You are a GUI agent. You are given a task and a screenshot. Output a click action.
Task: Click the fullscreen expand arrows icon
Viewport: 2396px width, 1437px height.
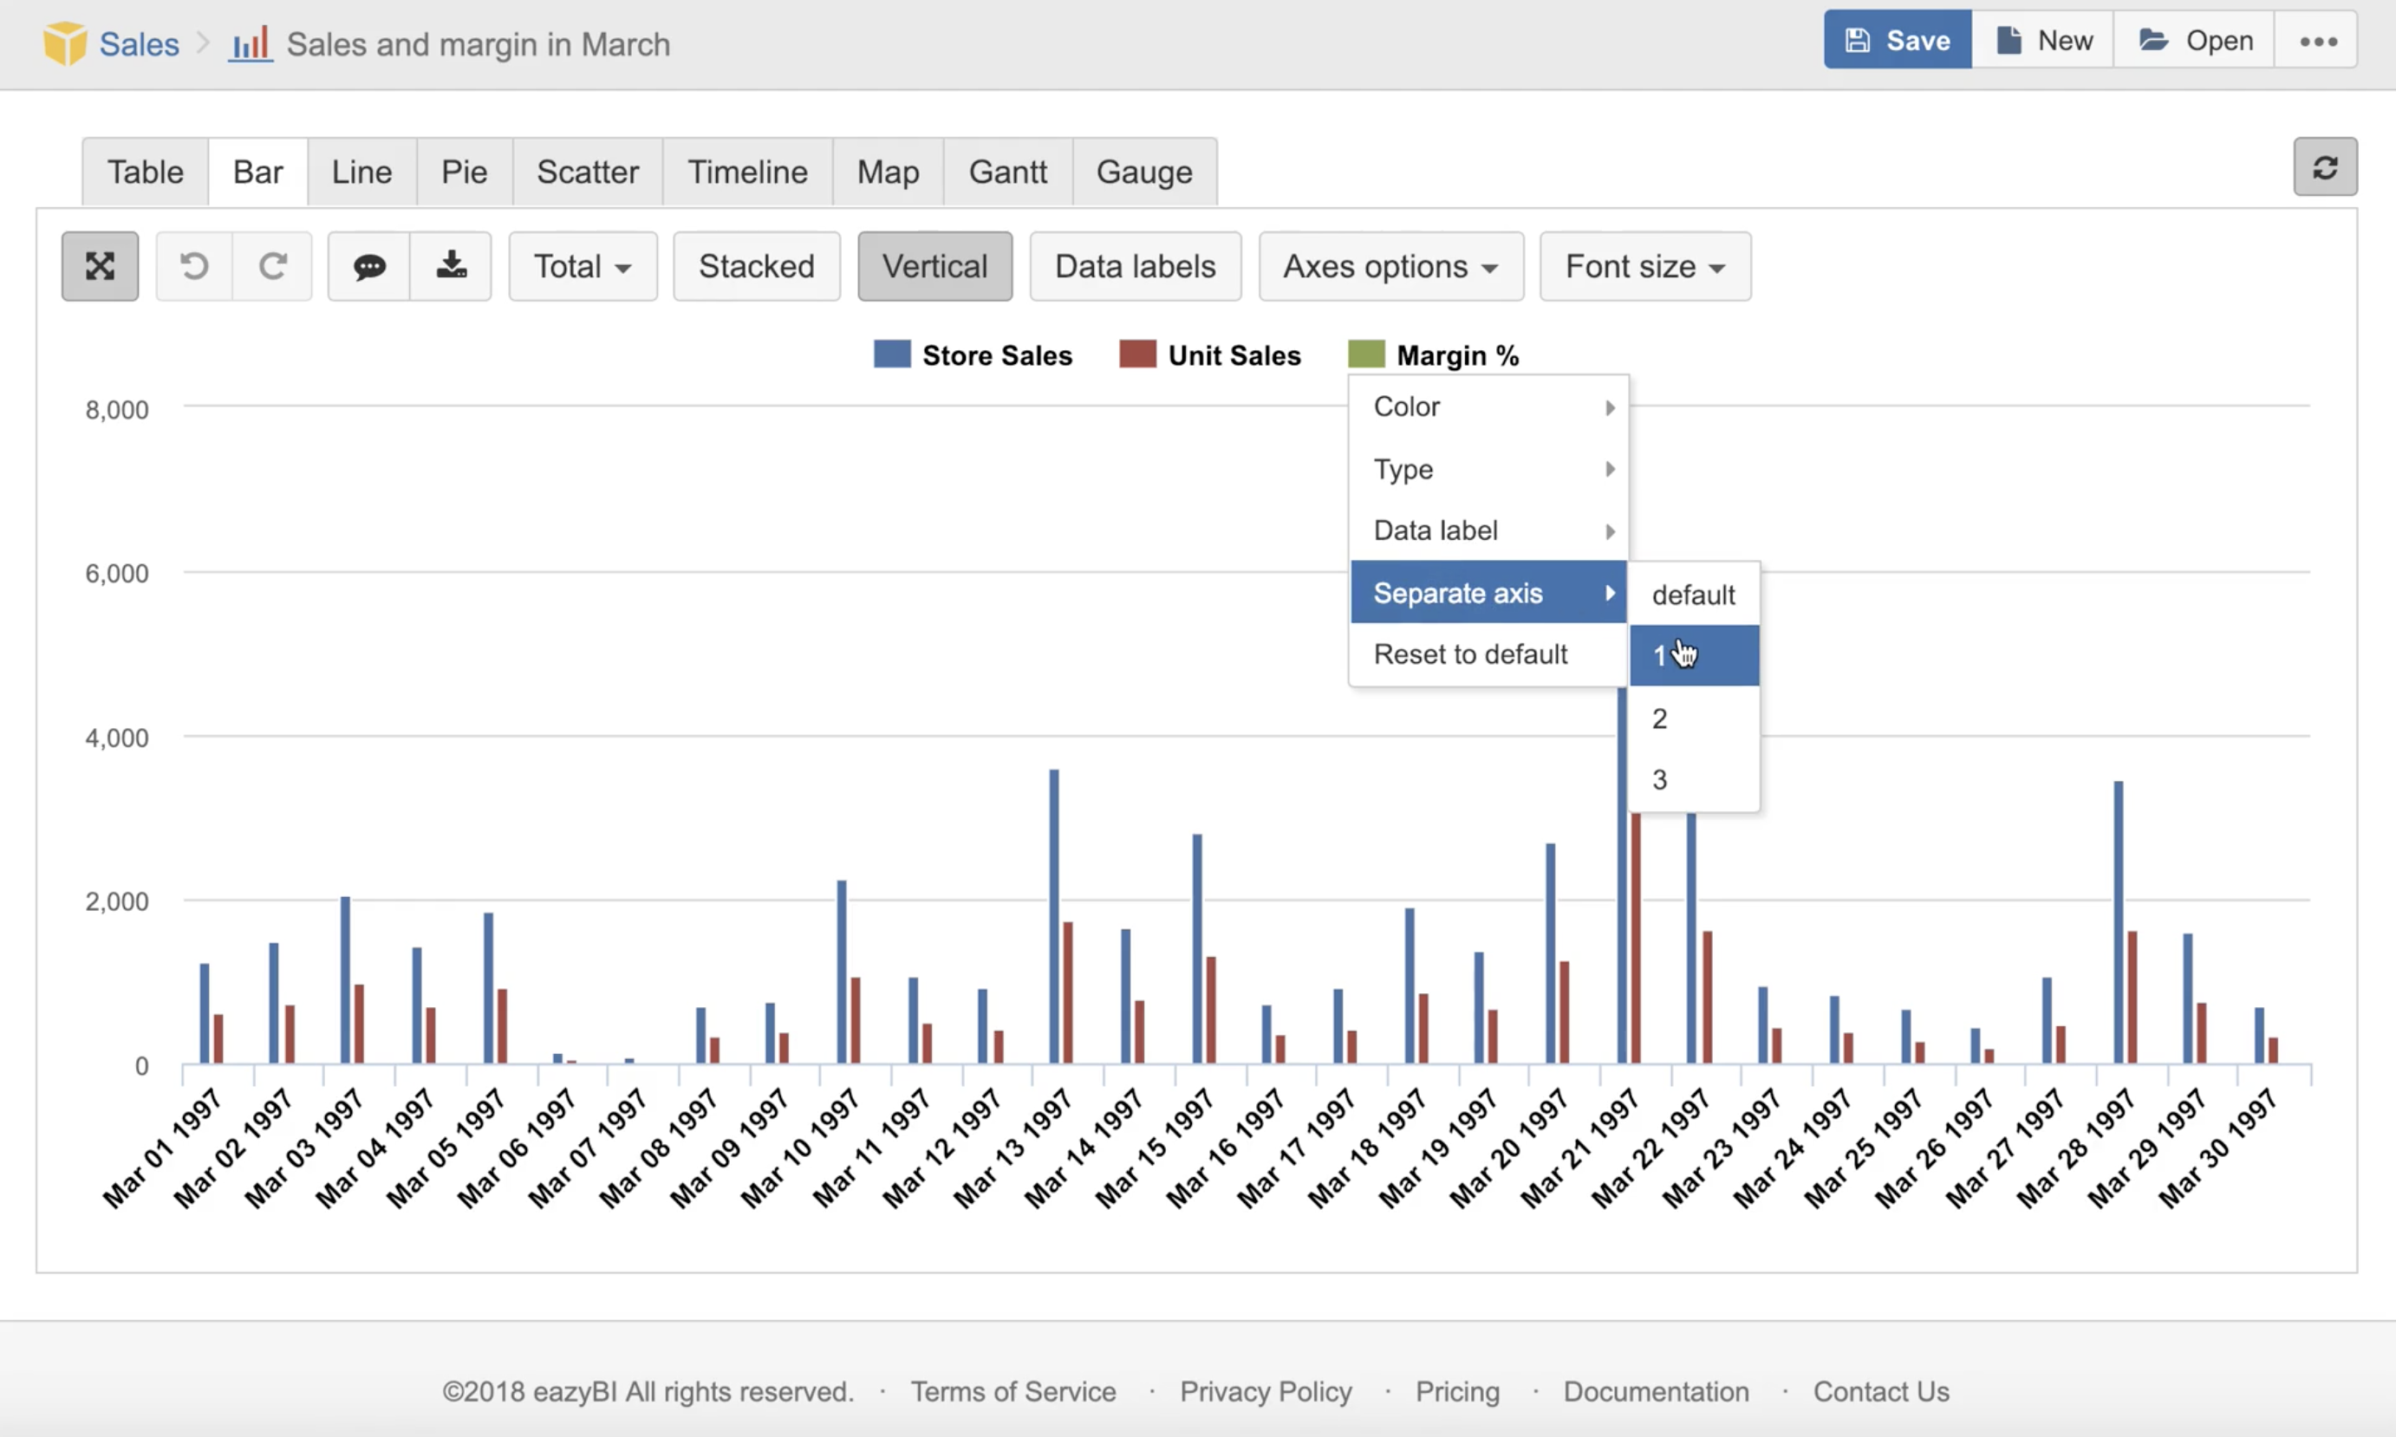[x=100, y=266]
